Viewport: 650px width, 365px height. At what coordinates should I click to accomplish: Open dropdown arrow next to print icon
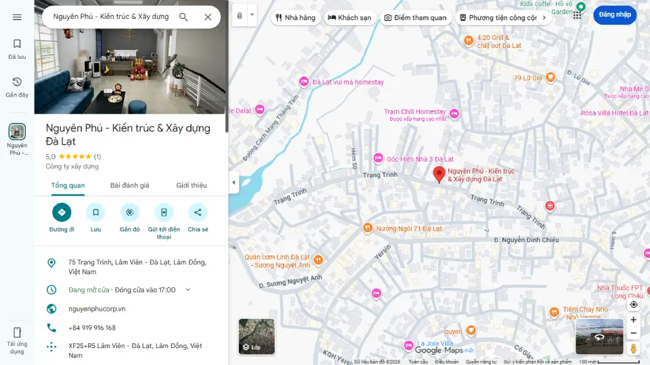(x=252, y=14)
